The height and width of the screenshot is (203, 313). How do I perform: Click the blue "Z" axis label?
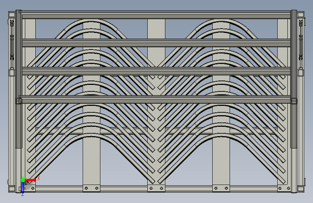point(23,194)
